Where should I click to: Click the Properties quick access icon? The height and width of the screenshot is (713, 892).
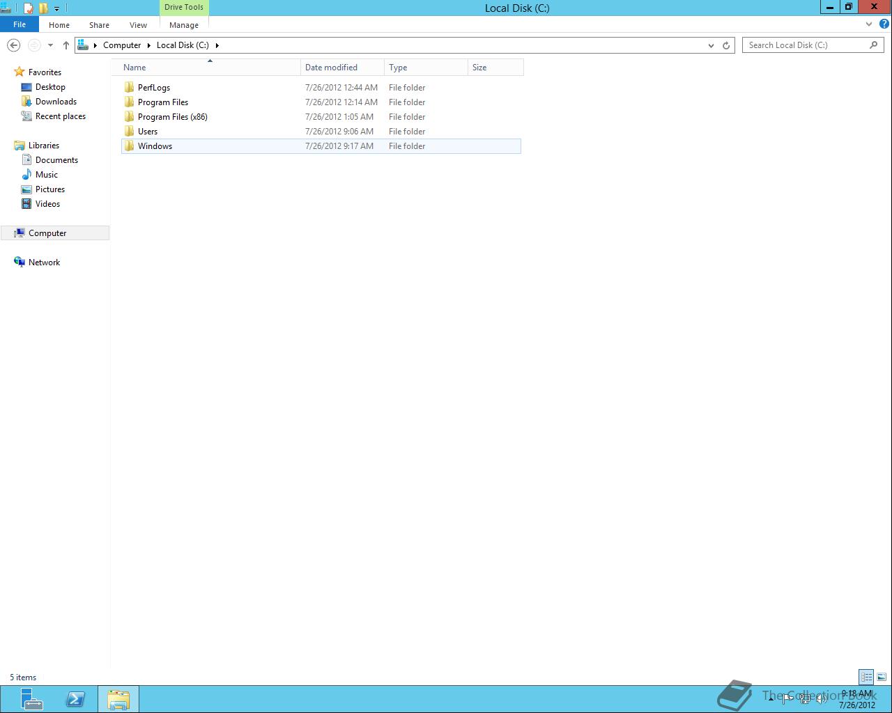(28, 8)
